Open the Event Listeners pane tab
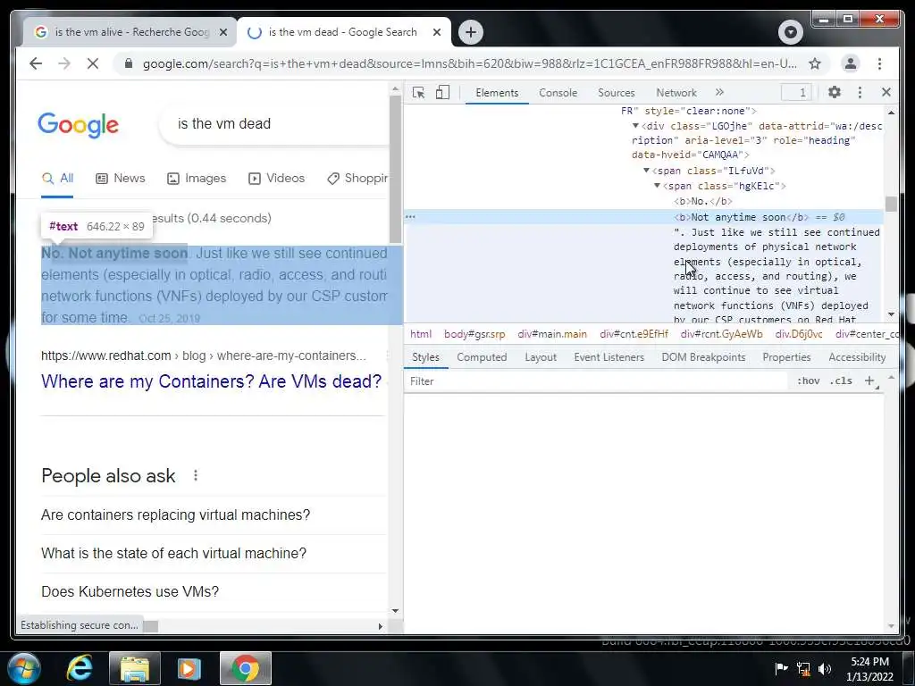The width and height of the screenshot is (915, 686). [609, 357]
